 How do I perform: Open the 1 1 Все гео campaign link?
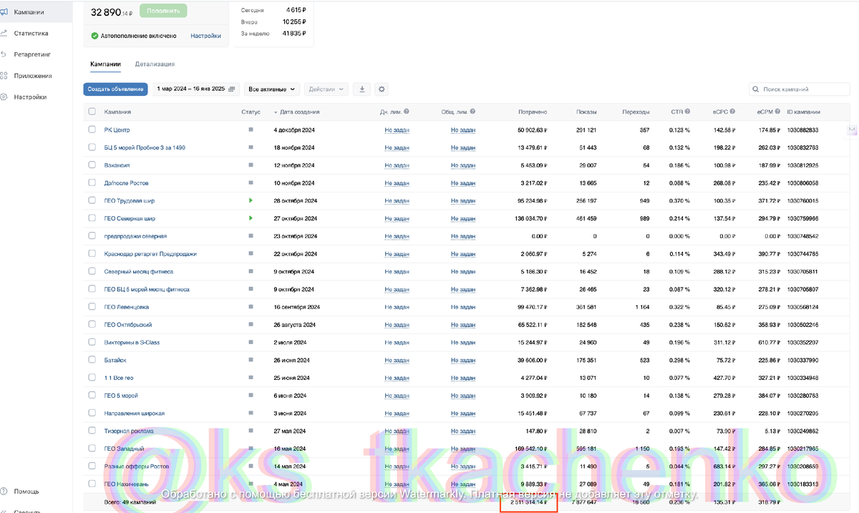(119, 378)
